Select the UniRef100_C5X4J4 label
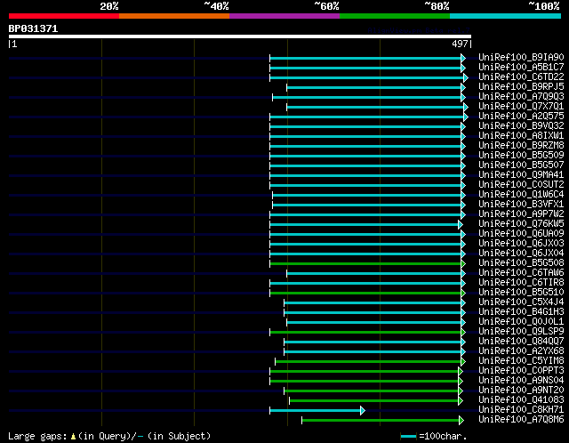This screenshot has height=443, width=569. coord(521,302)
